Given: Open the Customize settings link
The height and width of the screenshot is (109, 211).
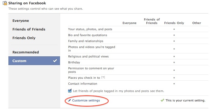Looking at the screenshot, I should [x=86, y=100].
